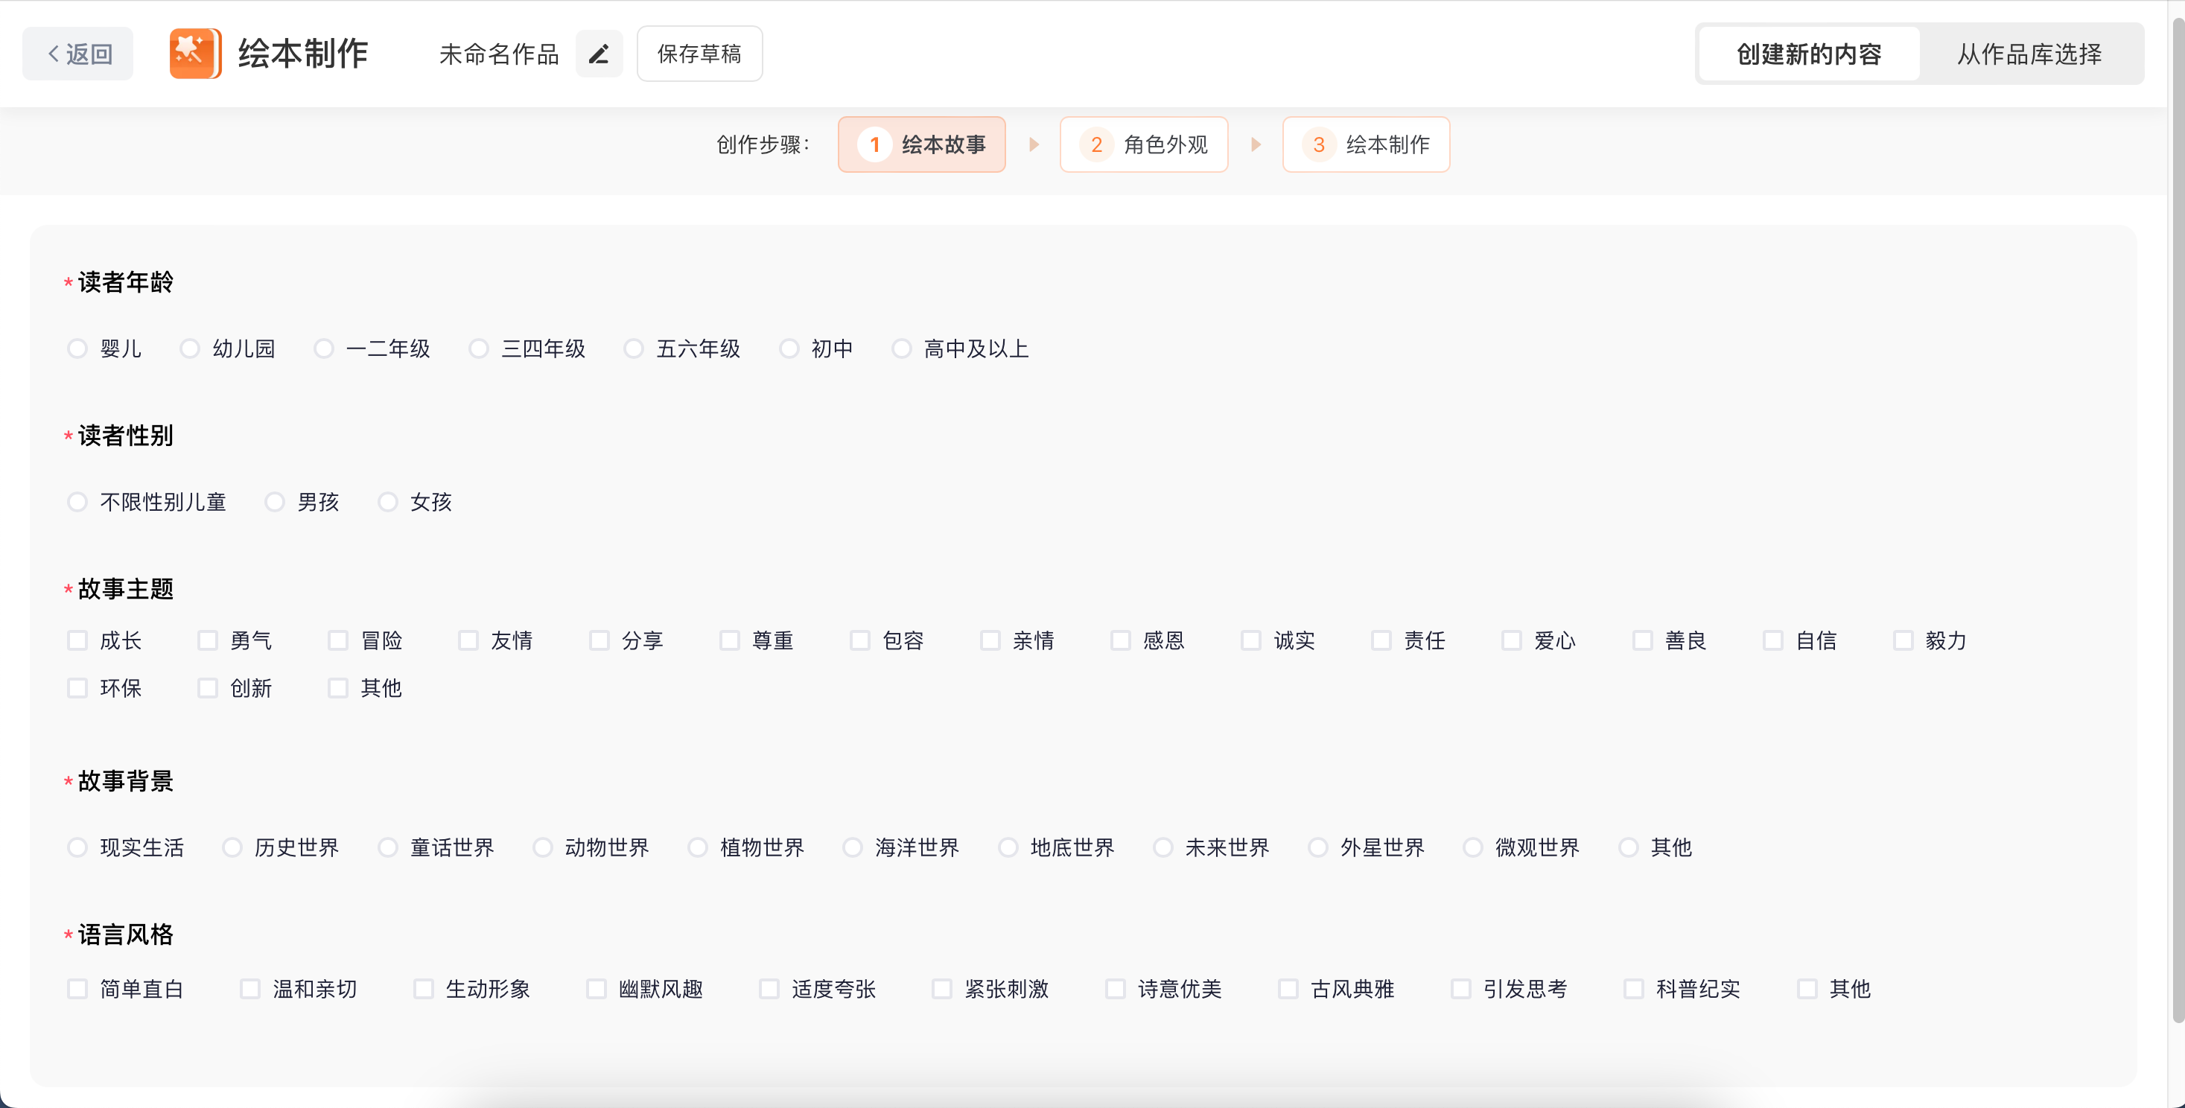Viewport: 2185px width, 1108px height.
Task: Select 现实生活 as story background
Action: [x=77, y=847]
